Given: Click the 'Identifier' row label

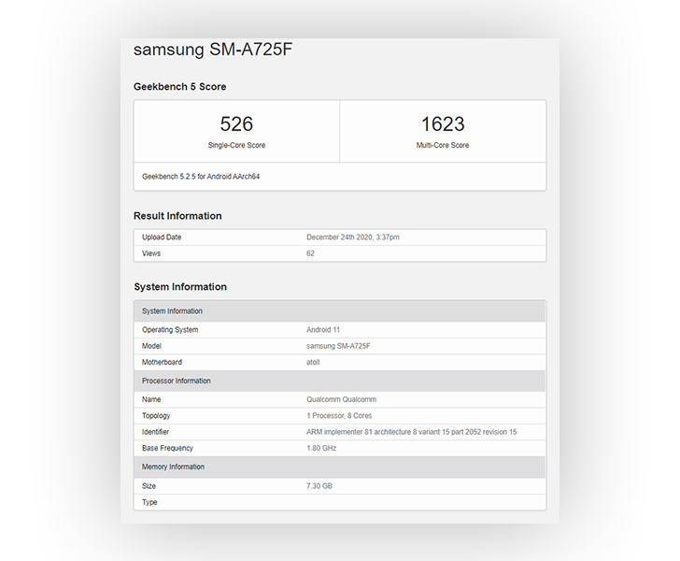Looking at the screenshot, I should tap(155, 432).
